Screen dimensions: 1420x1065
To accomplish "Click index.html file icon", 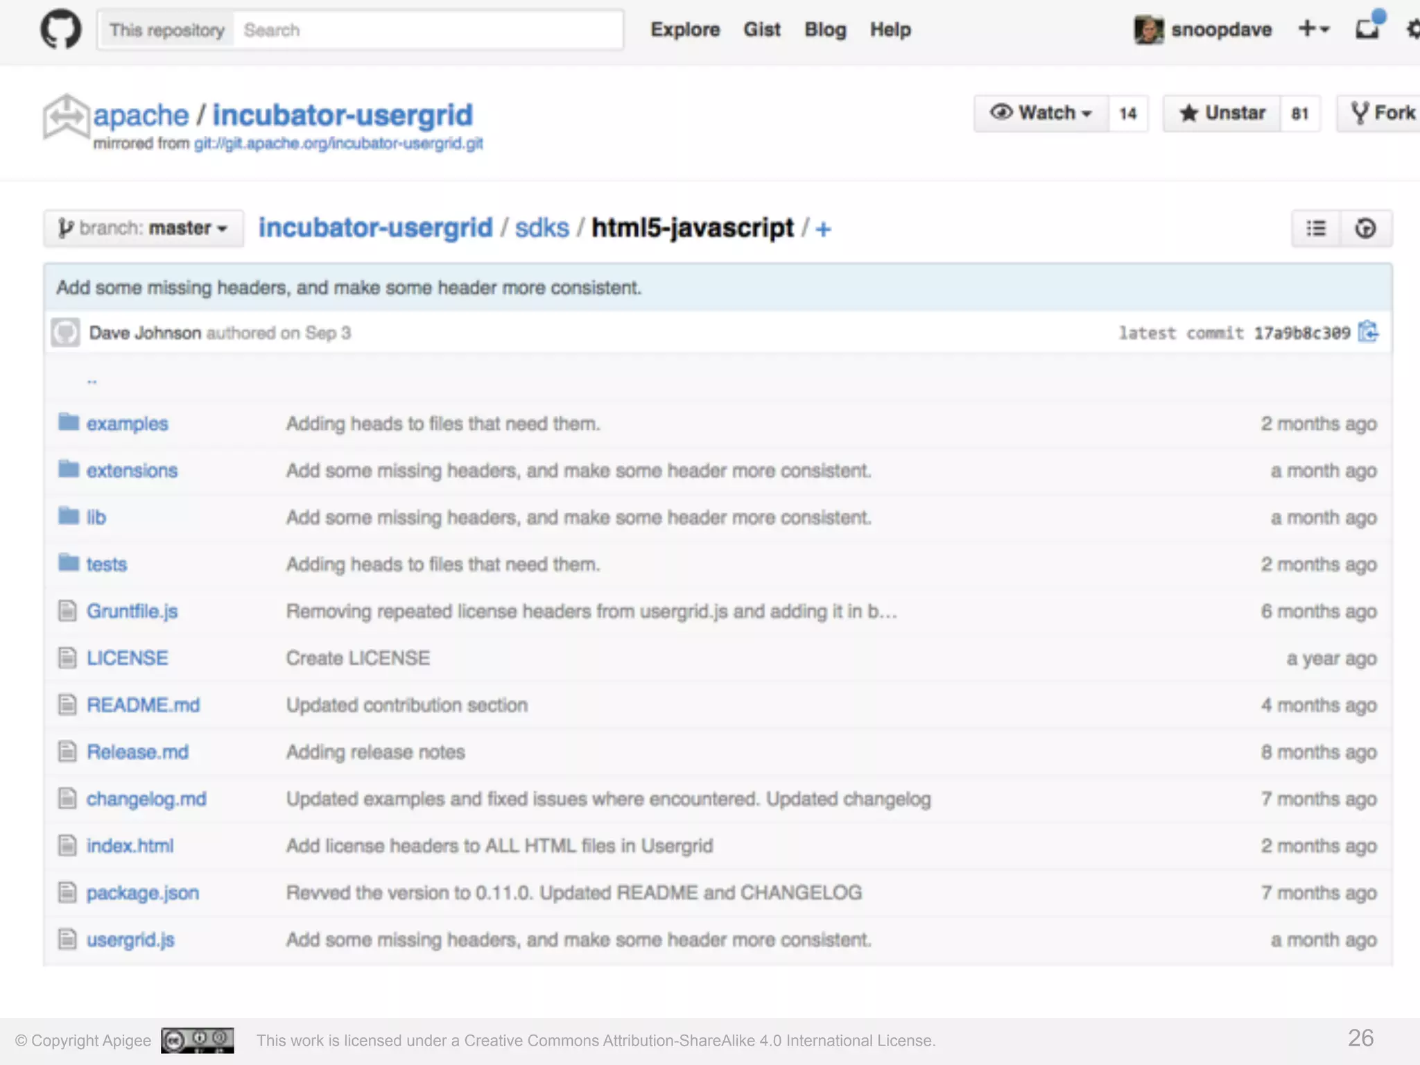I will pos(67,845).
